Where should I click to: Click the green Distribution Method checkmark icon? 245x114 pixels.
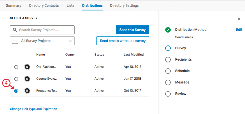168,30
